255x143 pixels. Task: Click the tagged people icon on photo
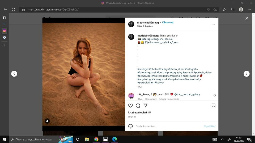pyautogui.click(x=47, y=121)
